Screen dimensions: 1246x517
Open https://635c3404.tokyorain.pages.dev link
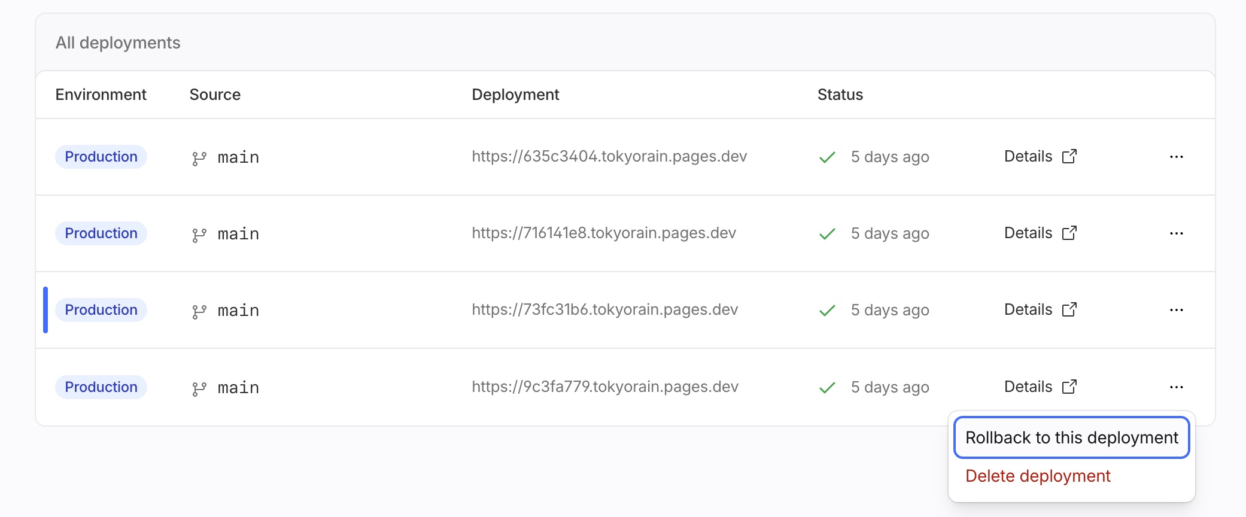[x=609, y=156]
